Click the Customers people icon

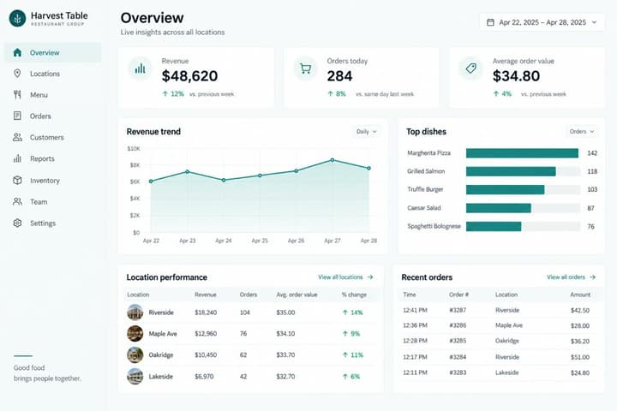[17, 137]
